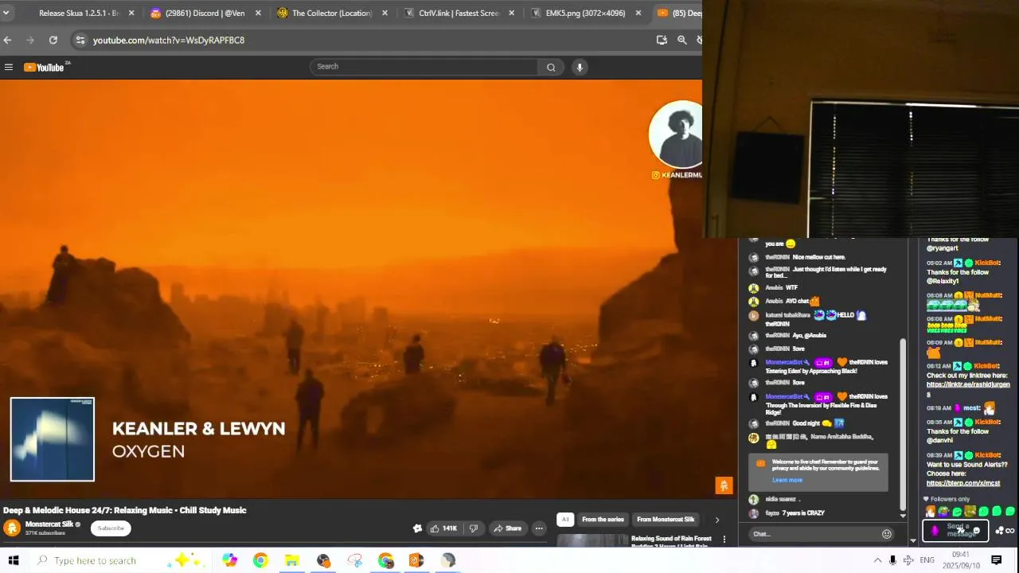Click Learn more in live chat notice
This screenshot has width=1019, height=573.
tap(787, 480)
